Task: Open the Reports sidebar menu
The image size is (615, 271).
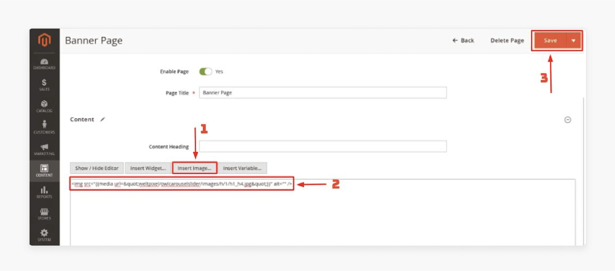Action: [x=44, y=192]
